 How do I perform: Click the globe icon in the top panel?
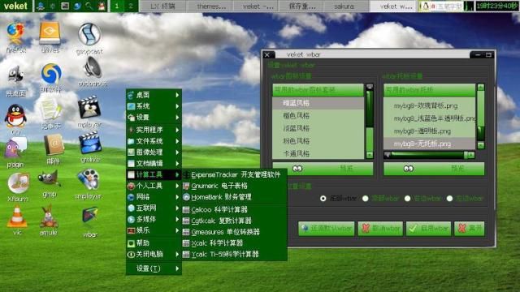[x=77, y=6]
